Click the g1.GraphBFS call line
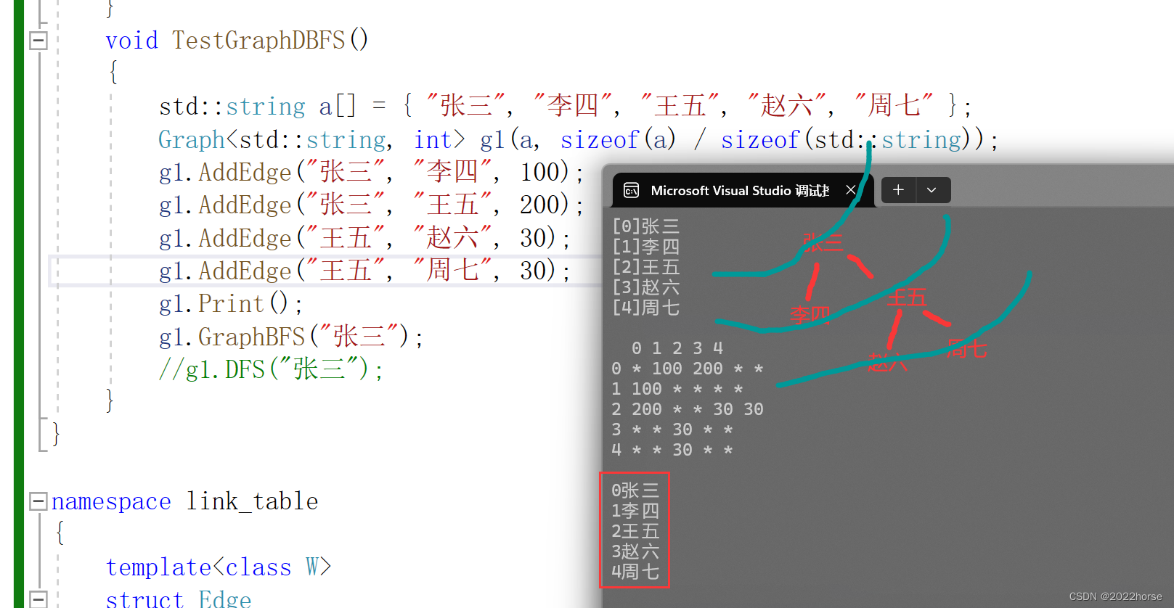Screen dimensions: 1174x608 pos(291,337)
